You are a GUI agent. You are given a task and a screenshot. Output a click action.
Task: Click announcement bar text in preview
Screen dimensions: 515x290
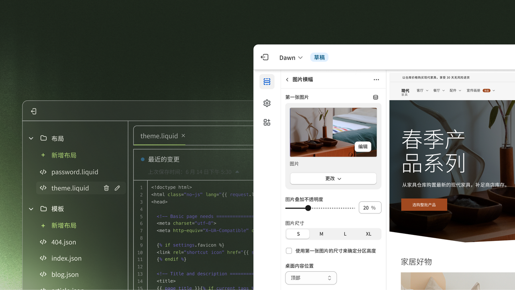[436, 78]
